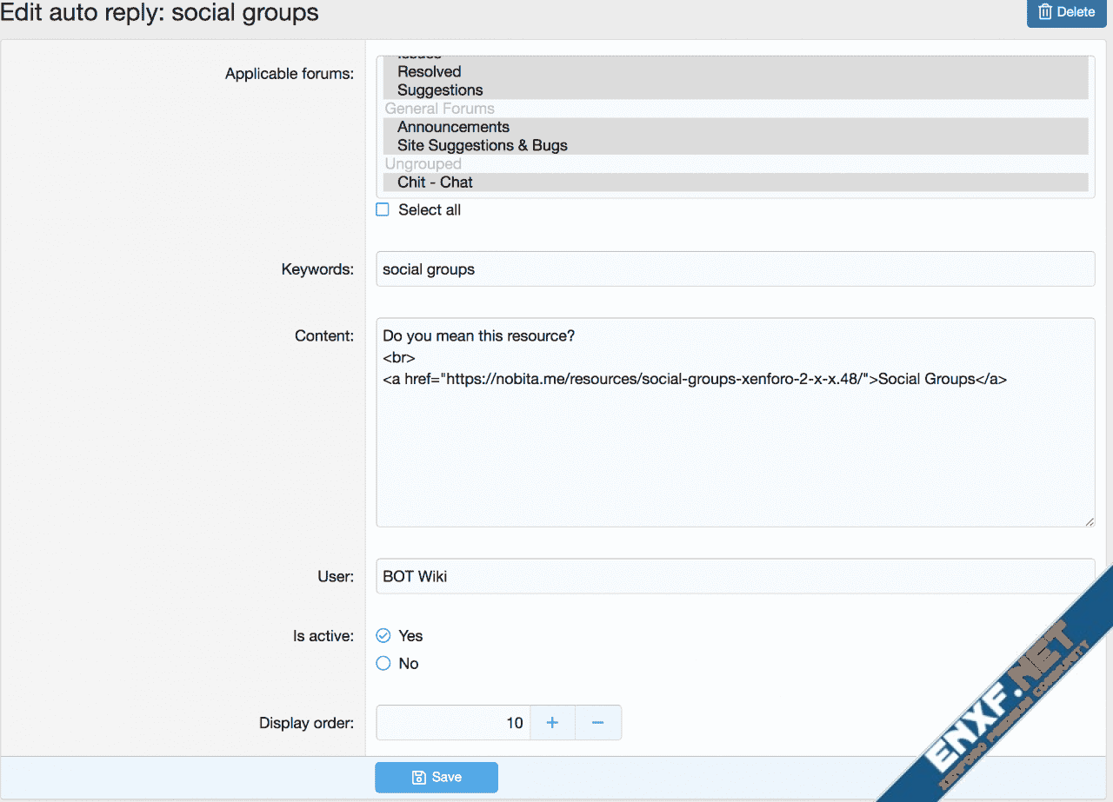The image size is (1113, 802).
Task: Click the floppy disk icon in Save
Action: click(x=418, y=777)
